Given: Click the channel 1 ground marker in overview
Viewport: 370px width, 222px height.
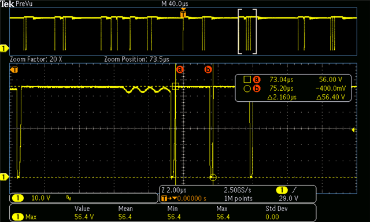Looking at the screenshot, I should 4,49.
